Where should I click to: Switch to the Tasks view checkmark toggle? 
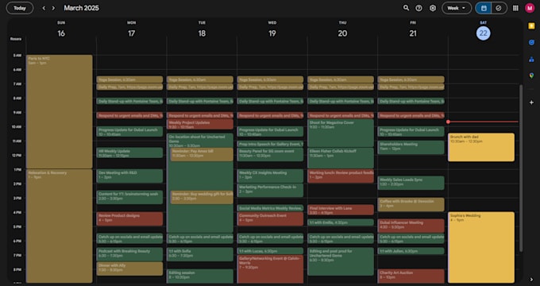[499, 8]
